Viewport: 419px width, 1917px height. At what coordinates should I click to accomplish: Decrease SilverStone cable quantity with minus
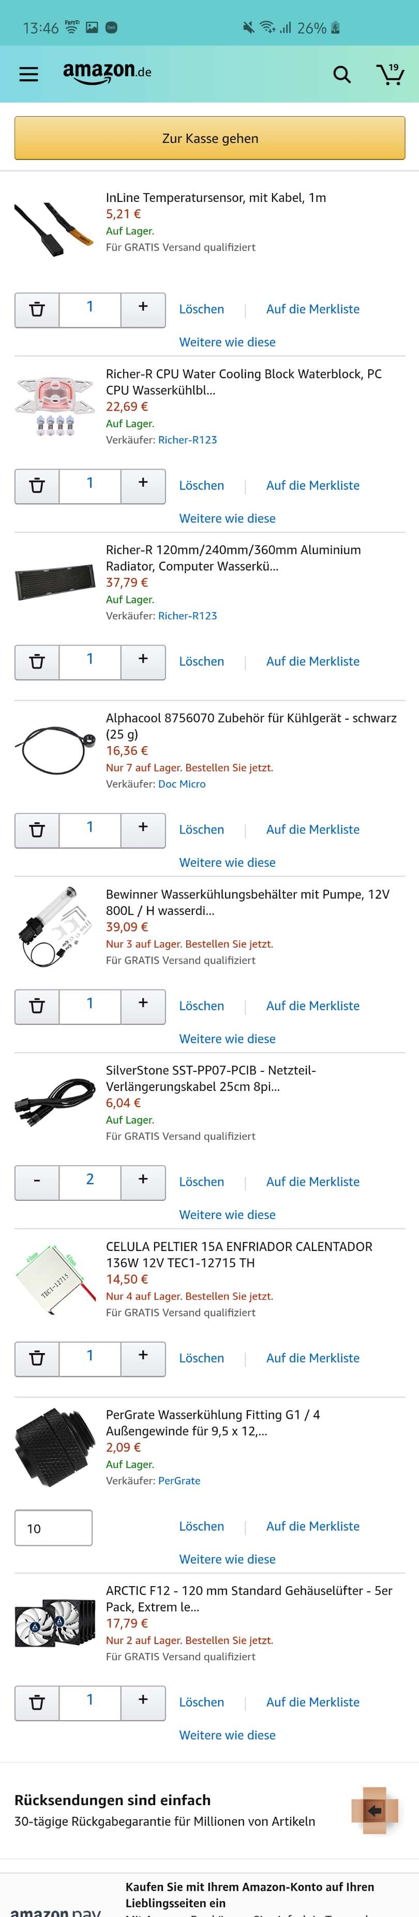coord(36,1183)
